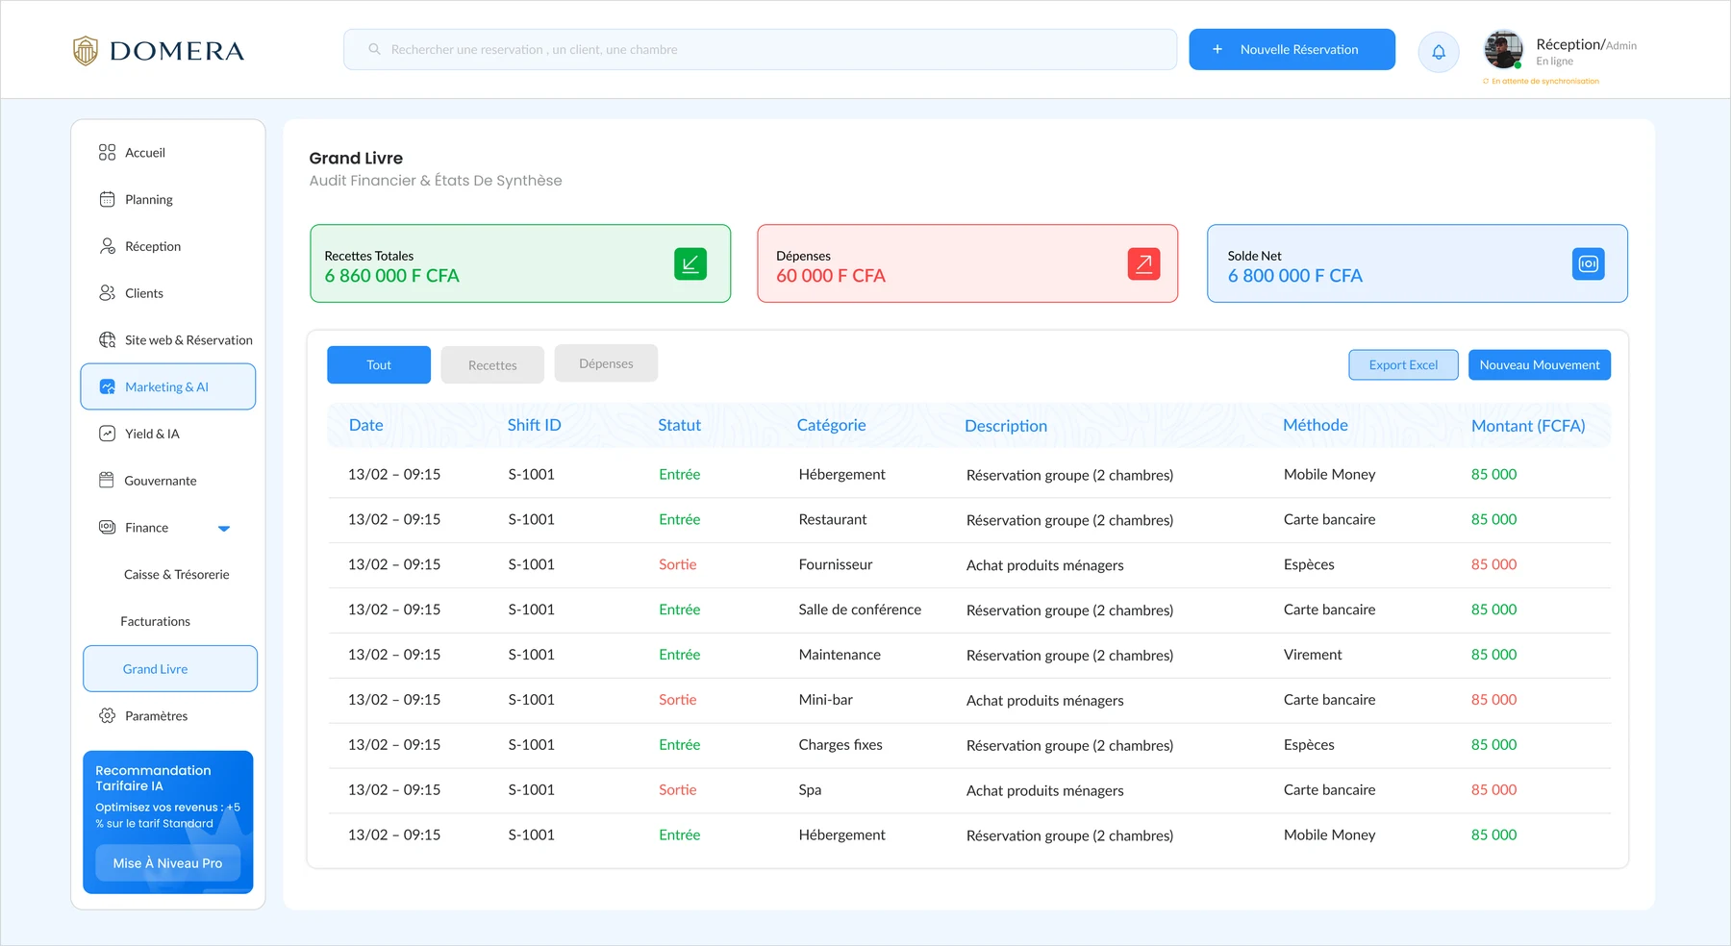The width and height of the screenshot is (1731, 946).
Task: Select the Mini-bar category cell
Action: (x=826, y=700)
